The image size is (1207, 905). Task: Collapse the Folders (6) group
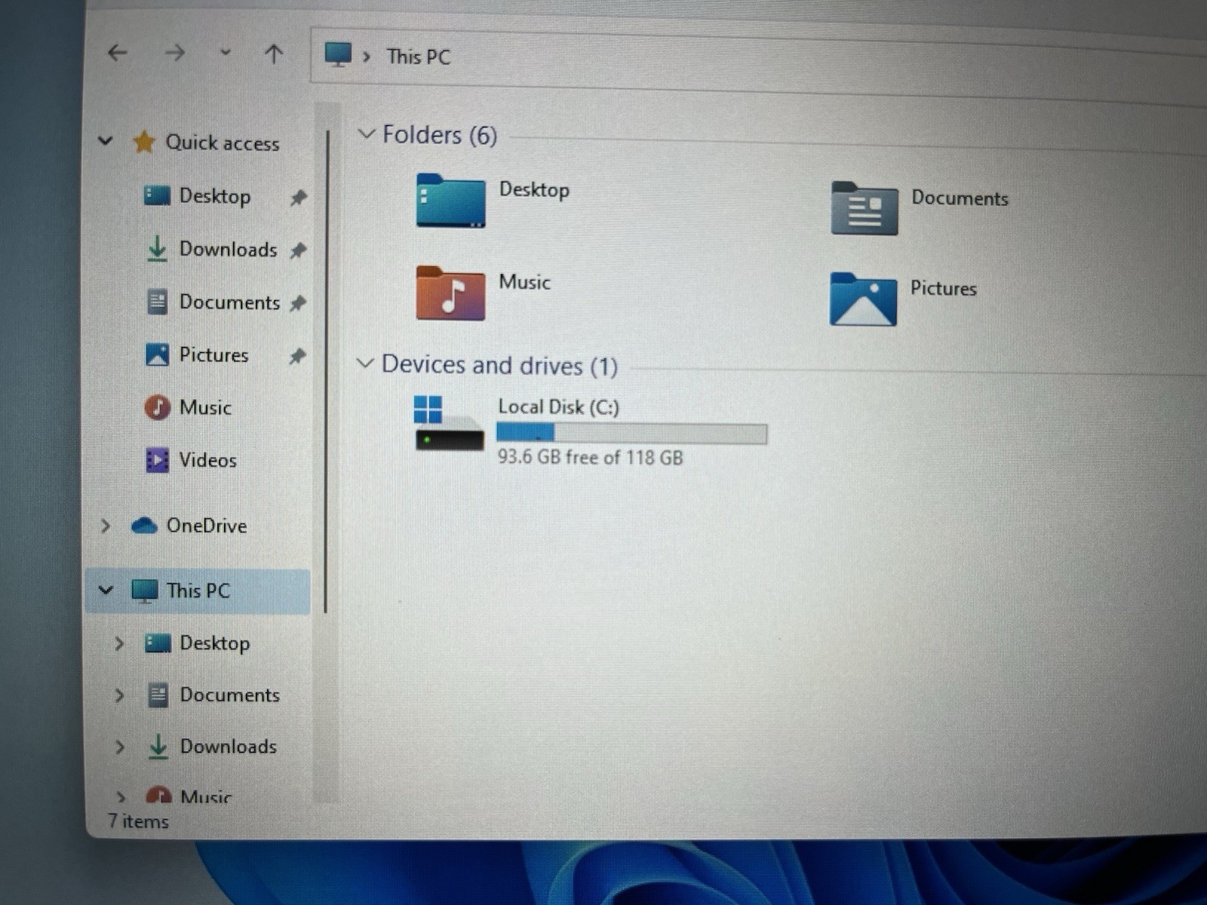coord(367,134)
